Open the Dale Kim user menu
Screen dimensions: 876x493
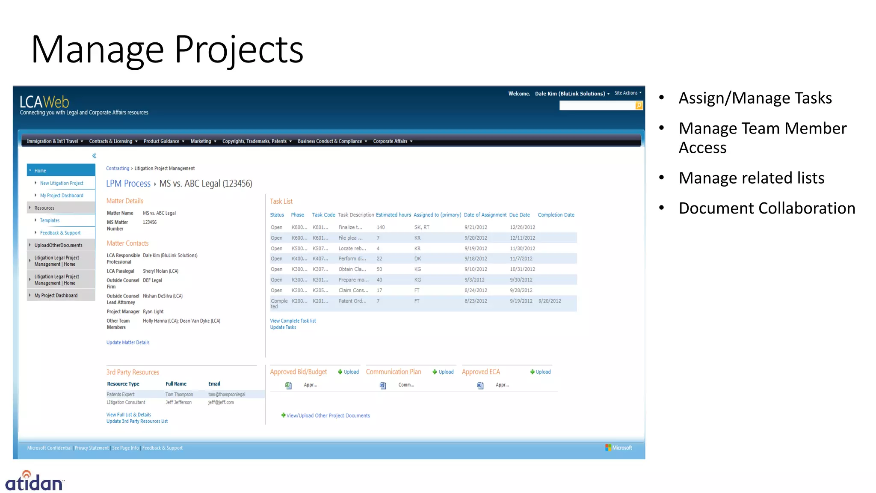(x=572, y=94)
